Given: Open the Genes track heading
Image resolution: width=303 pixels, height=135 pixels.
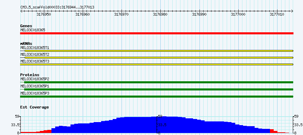Looking at the screenshot, I should (26, 26).
